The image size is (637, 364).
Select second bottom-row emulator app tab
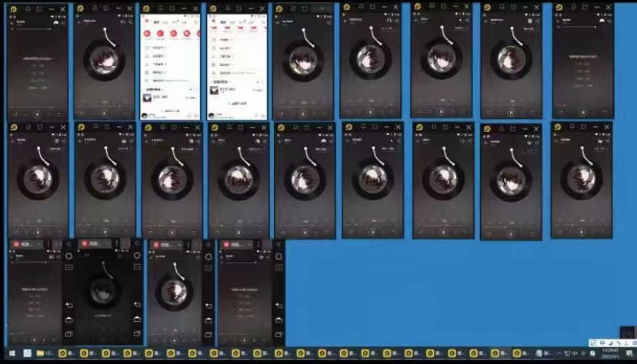click(x=95, y=243)
